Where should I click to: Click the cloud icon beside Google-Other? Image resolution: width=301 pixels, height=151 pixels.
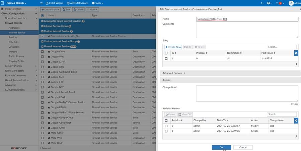(49, 52)
